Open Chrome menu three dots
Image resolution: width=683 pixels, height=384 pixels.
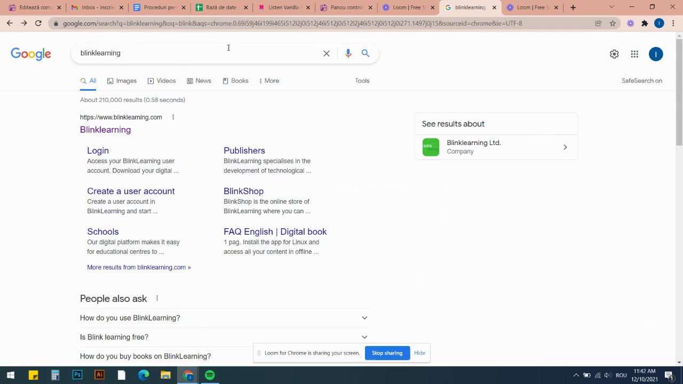pyautogui.click(x=673, y=23)
